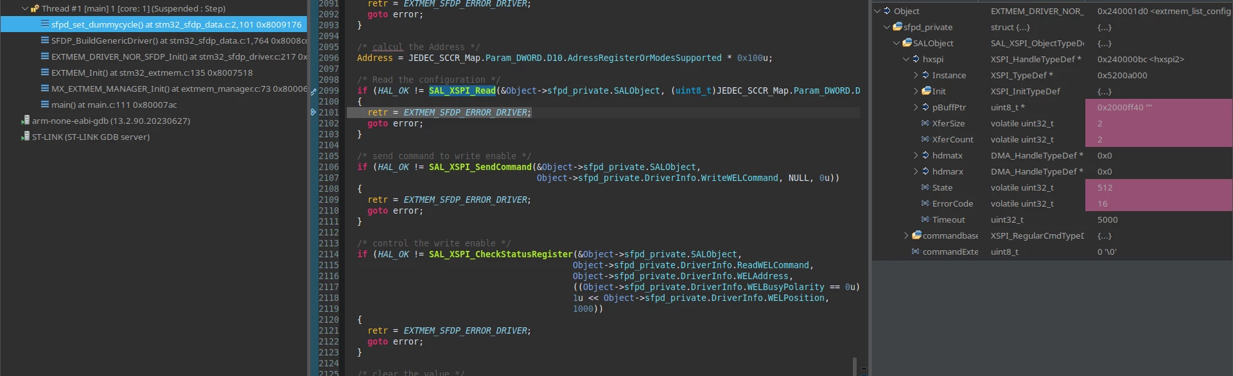Click the struct icon next to SALObject
The width and height of the screenshot is (1233, 376).
pyautogui.click(x=907, y=42)
